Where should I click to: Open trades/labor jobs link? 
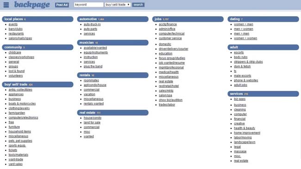pos(167,105)
